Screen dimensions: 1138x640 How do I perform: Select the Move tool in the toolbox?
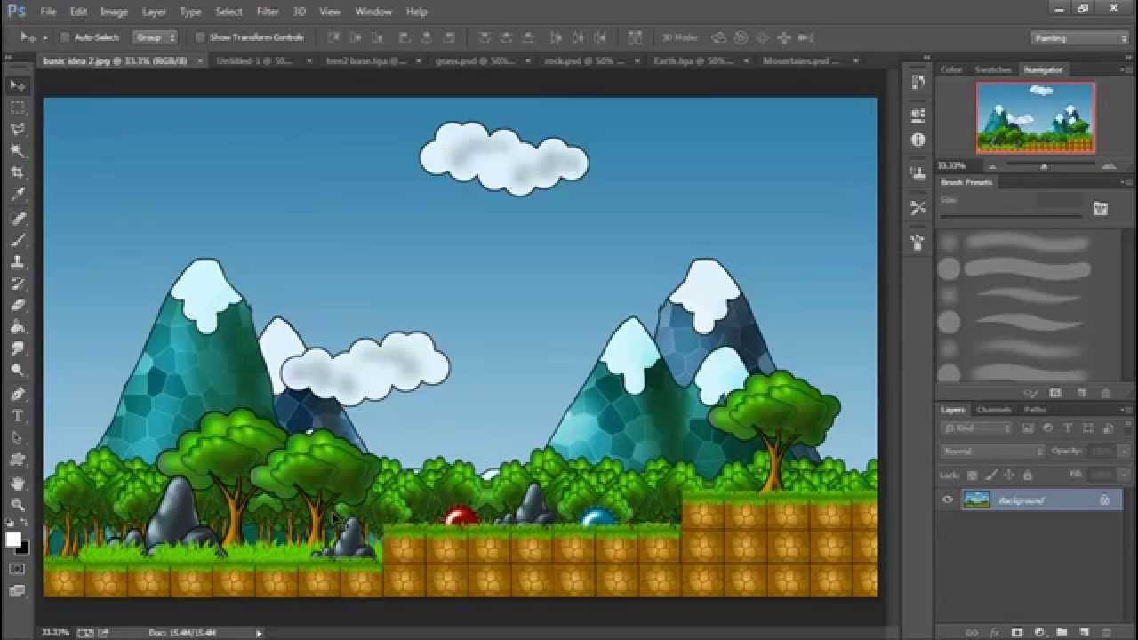tap(18, 85)
